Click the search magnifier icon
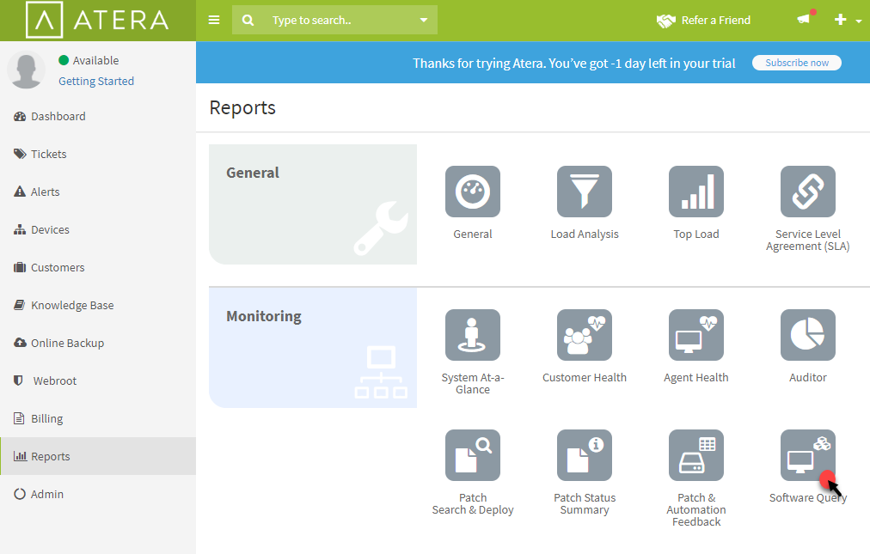 pyautogui.click(x=248, y=20)
